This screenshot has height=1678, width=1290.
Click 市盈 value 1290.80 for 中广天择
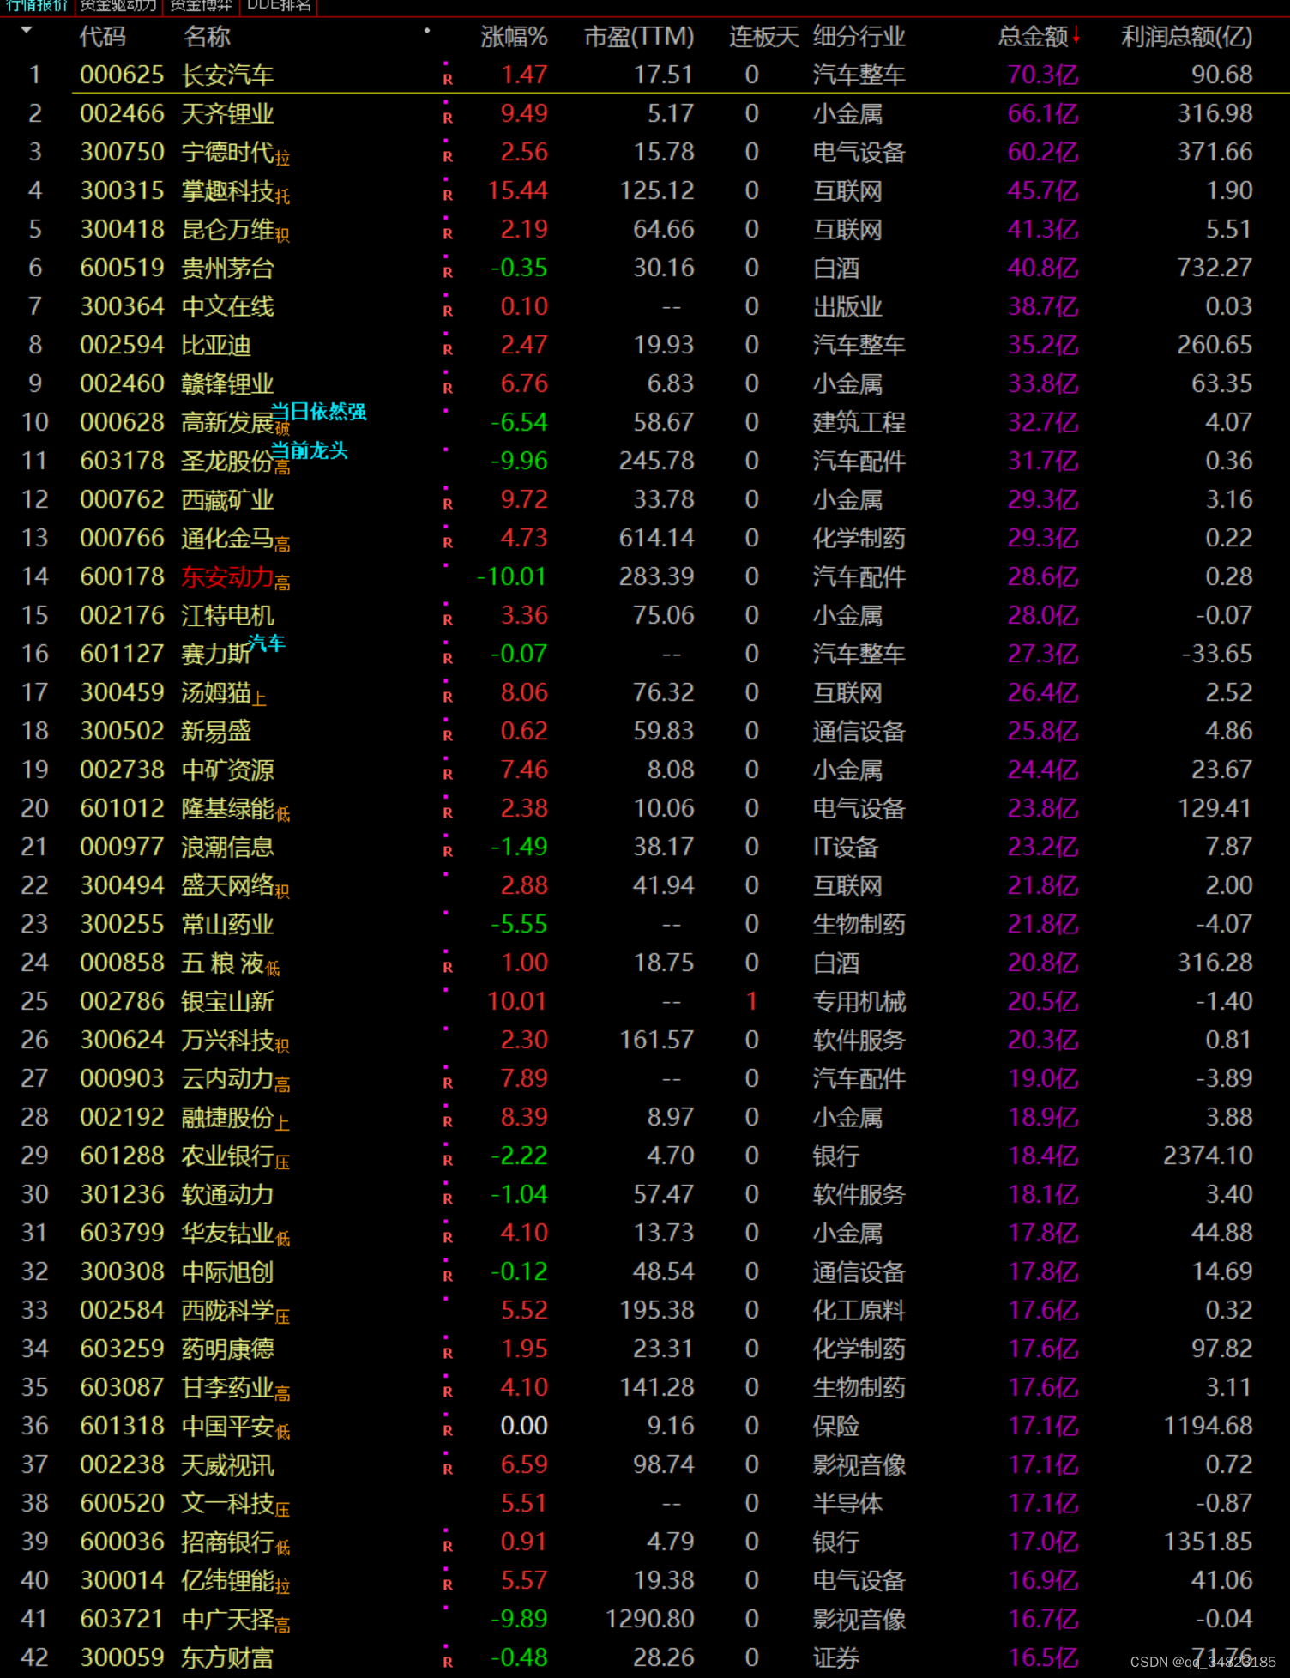click(x=649, y=1619)
